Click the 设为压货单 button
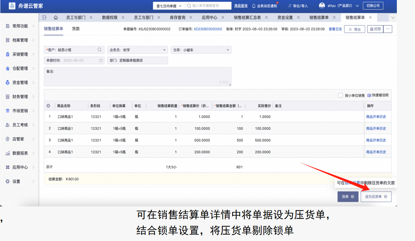415x241 pixels. 376,196
